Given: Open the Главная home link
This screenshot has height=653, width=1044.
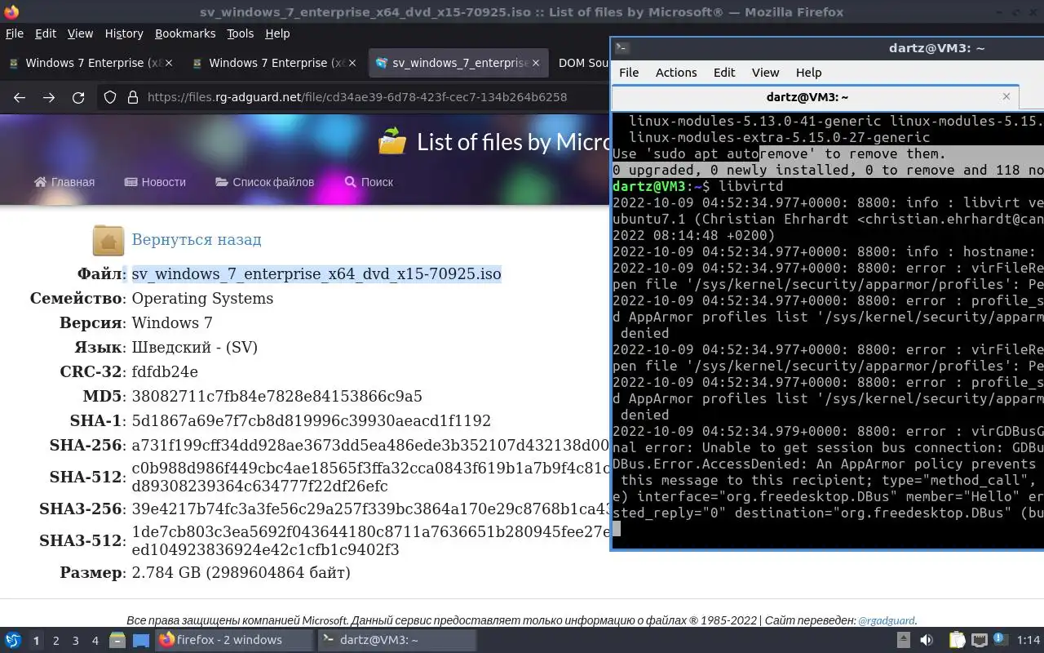Looking at the screenshot, I should [64, 182].
